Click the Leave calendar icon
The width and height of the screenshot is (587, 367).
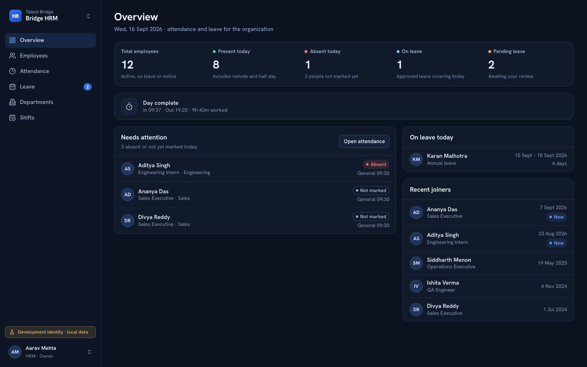point(12,86)
